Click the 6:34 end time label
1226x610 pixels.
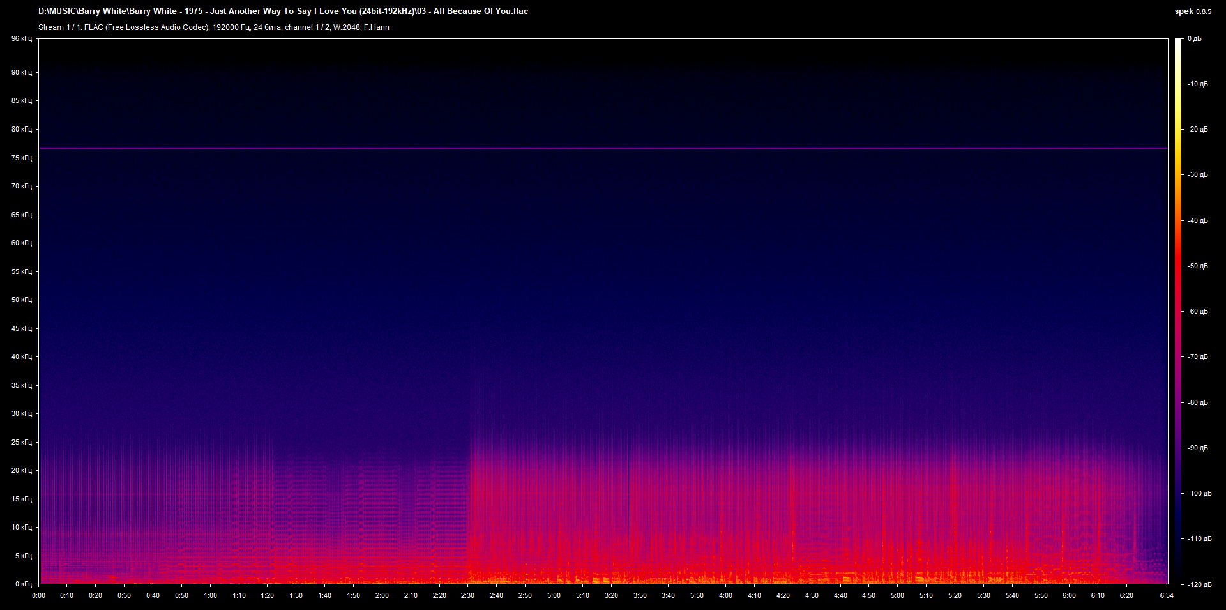[x=1167, y=595]
